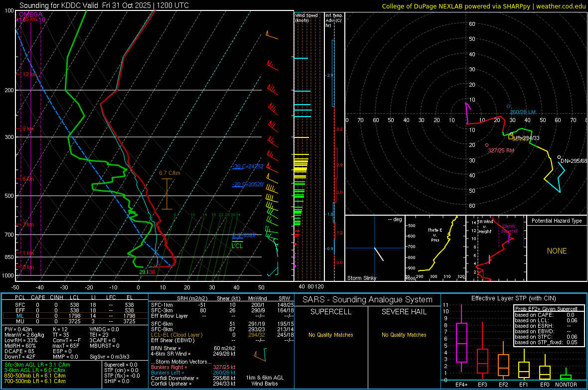Click the orange EF2 box plot
Image resolution: width=588 pixels, height=390 pixels.
(503, 361)
